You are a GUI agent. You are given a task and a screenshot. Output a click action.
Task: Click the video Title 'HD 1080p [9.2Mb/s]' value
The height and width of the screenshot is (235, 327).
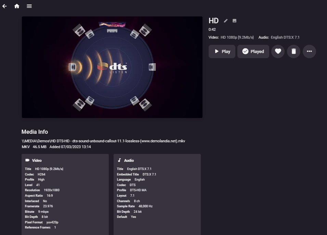[49, 169]
